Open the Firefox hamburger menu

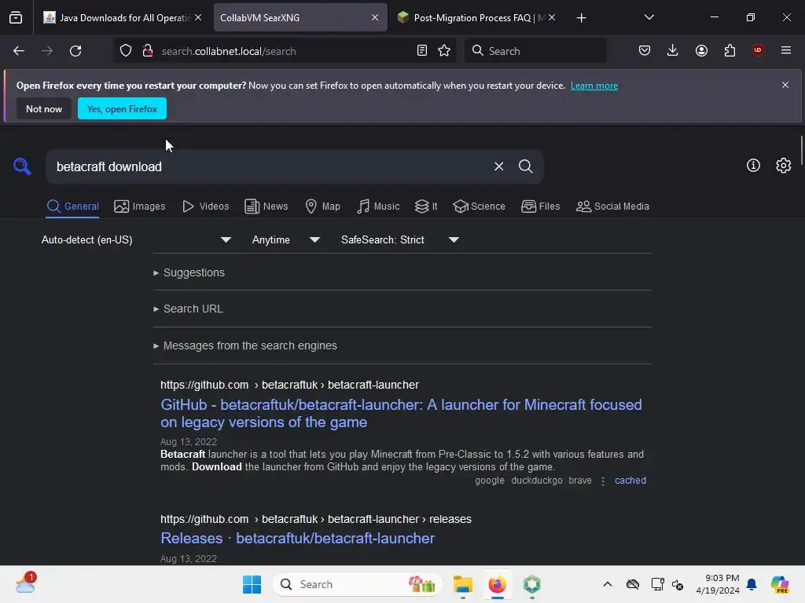(x=786, y=50)
